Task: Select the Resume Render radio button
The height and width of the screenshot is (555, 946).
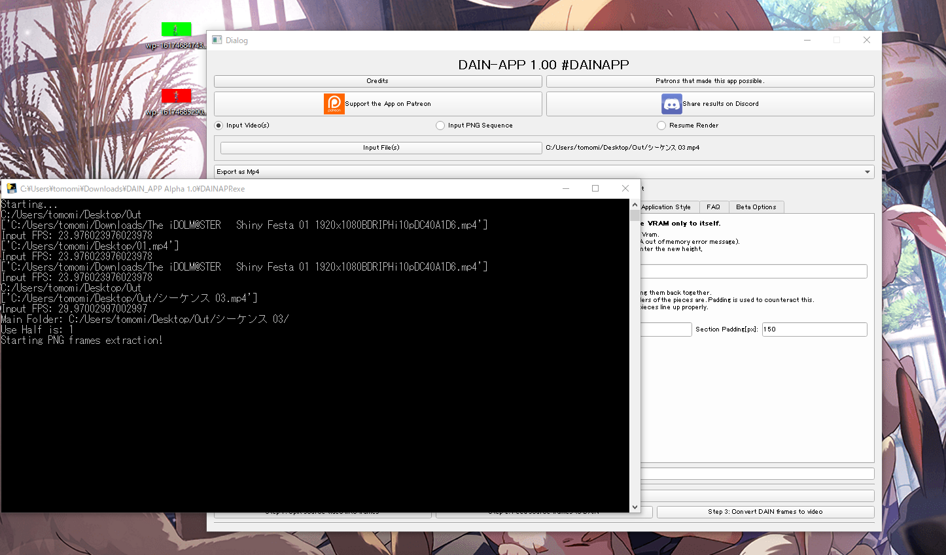Action: click(x=661, y=126)
